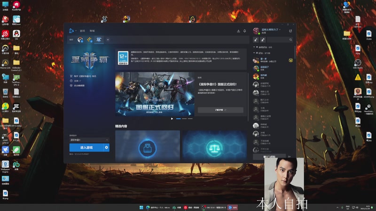Select the Hearthstone game tab icon
The width and height of the screenshot is (376, 211).
[89, 40]
